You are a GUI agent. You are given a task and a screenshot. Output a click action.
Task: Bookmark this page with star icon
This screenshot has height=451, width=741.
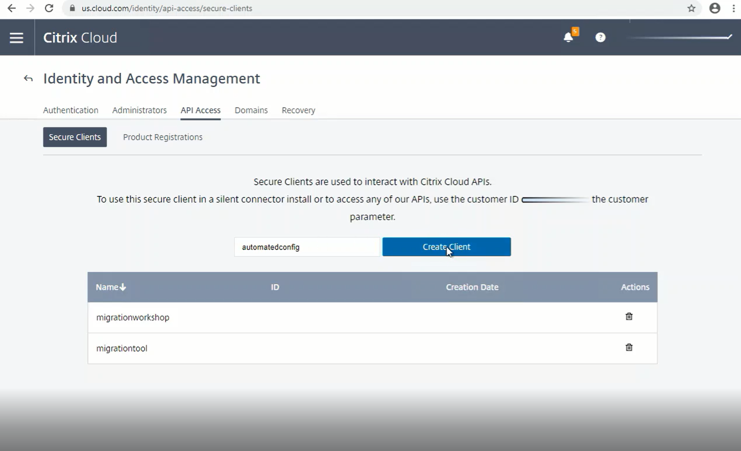691,8
